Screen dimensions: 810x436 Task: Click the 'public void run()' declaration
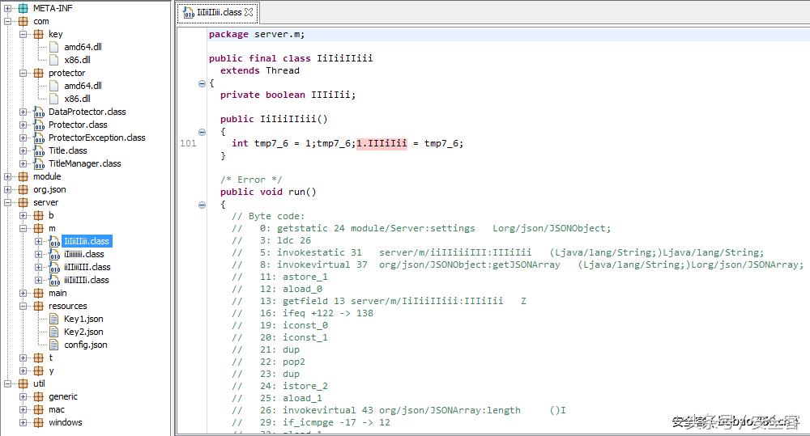(x=268, y=192)
